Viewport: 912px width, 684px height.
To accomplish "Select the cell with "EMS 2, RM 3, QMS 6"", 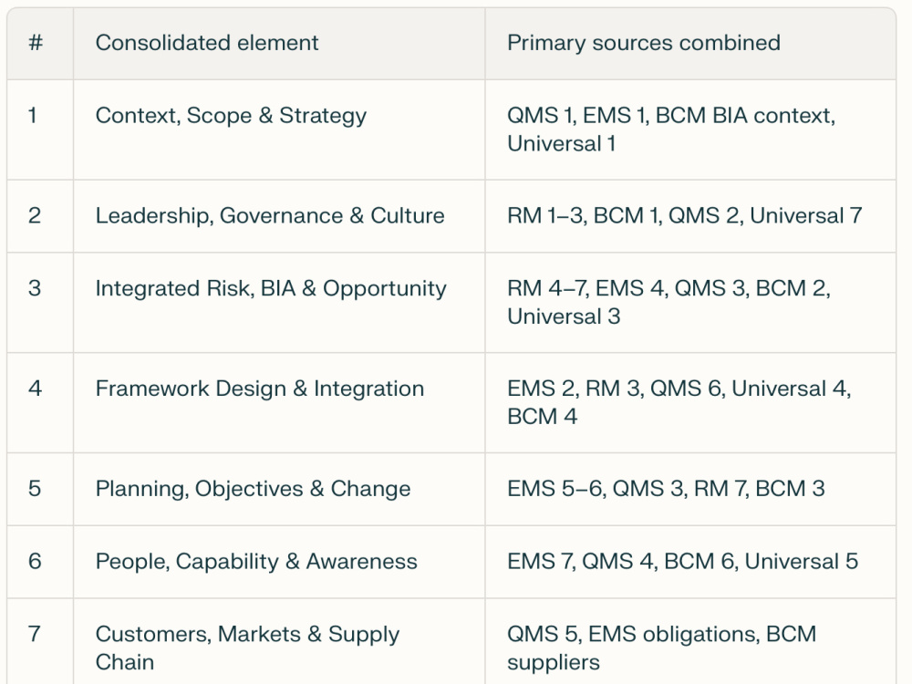I will (x=690, y=402).
